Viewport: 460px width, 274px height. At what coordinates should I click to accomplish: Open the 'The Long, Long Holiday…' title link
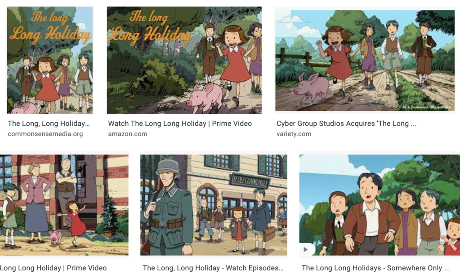49,124
